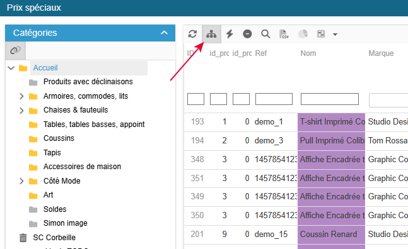408x249 pixels.
Task: Expand the Armoires, commodes, lits folder
Action: (21, 96)
